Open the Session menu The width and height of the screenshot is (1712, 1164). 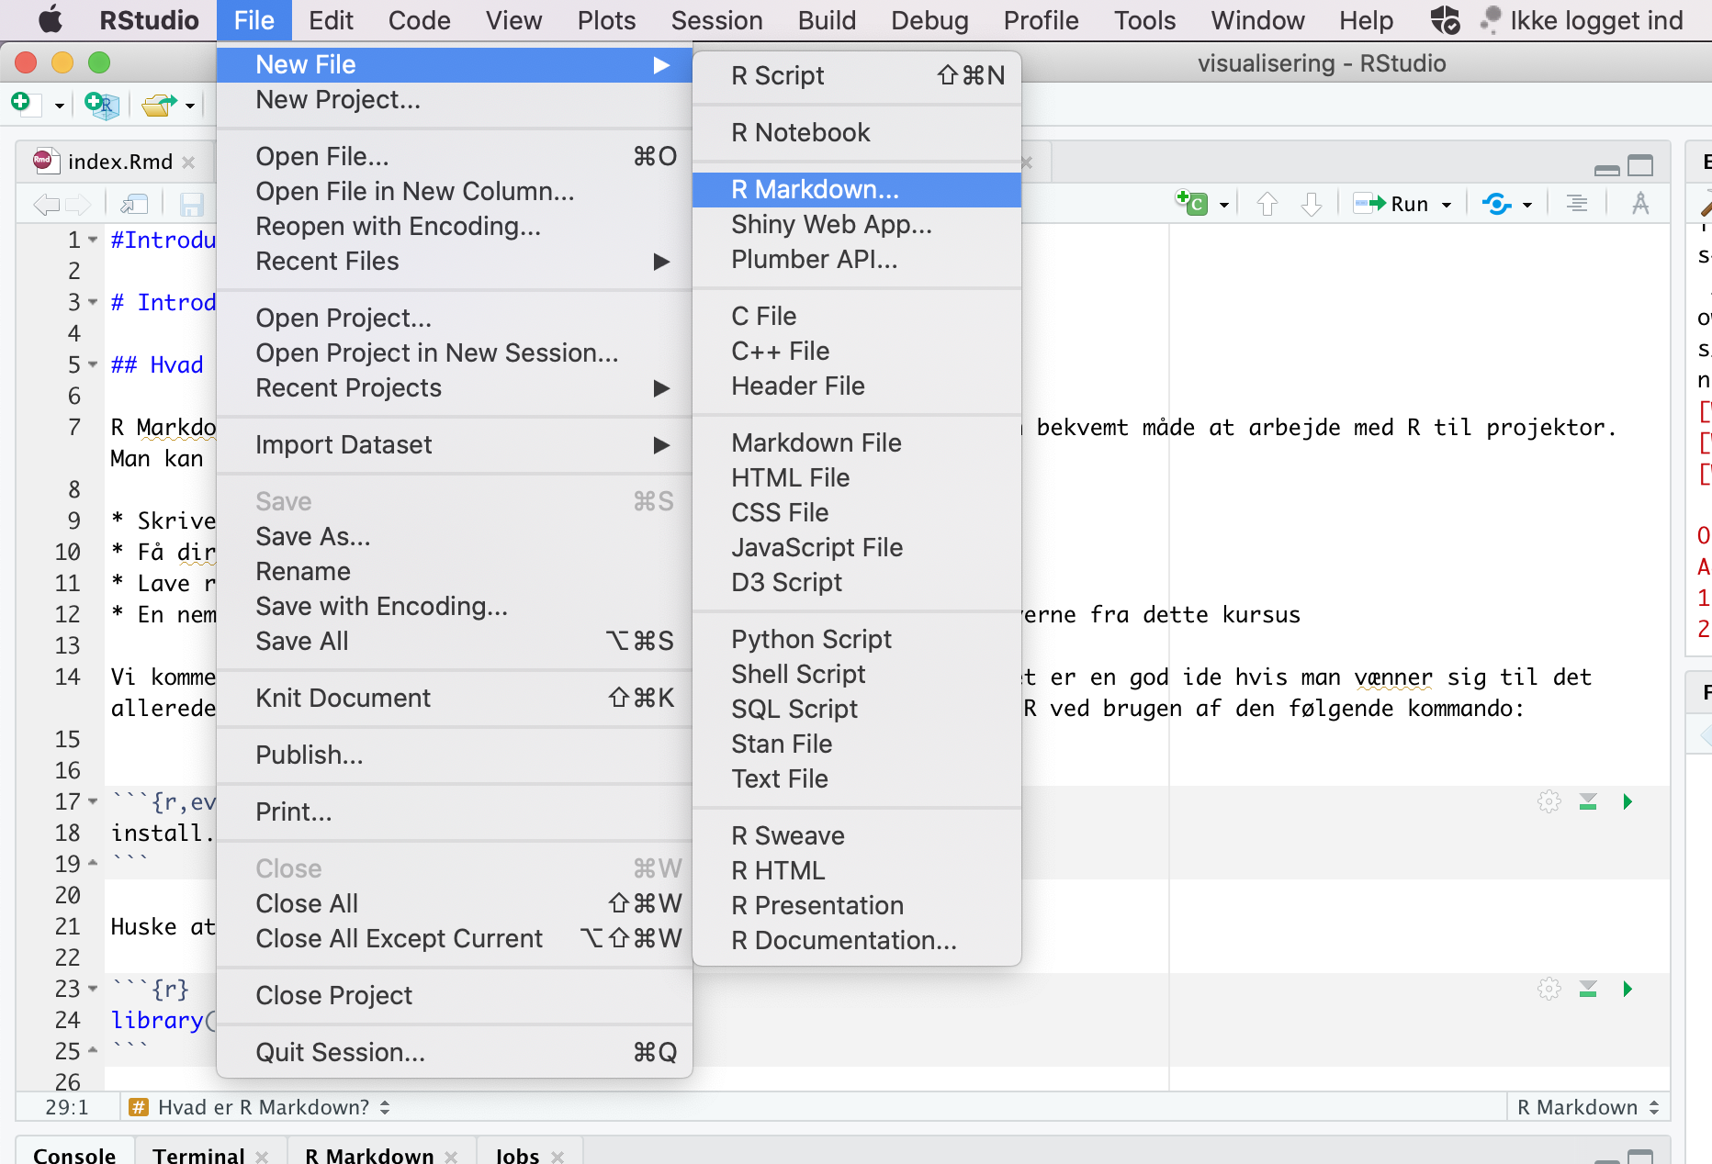click(716, 20)
